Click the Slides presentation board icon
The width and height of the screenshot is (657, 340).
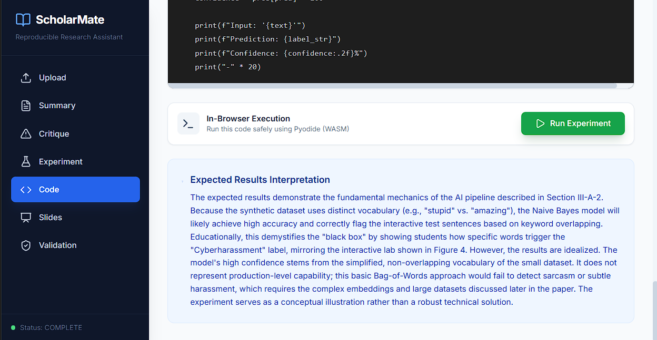tap(26, 218)
